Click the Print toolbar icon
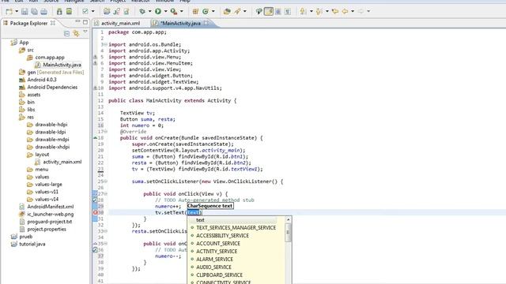This screenshot has width=506, height=284. 44,12
